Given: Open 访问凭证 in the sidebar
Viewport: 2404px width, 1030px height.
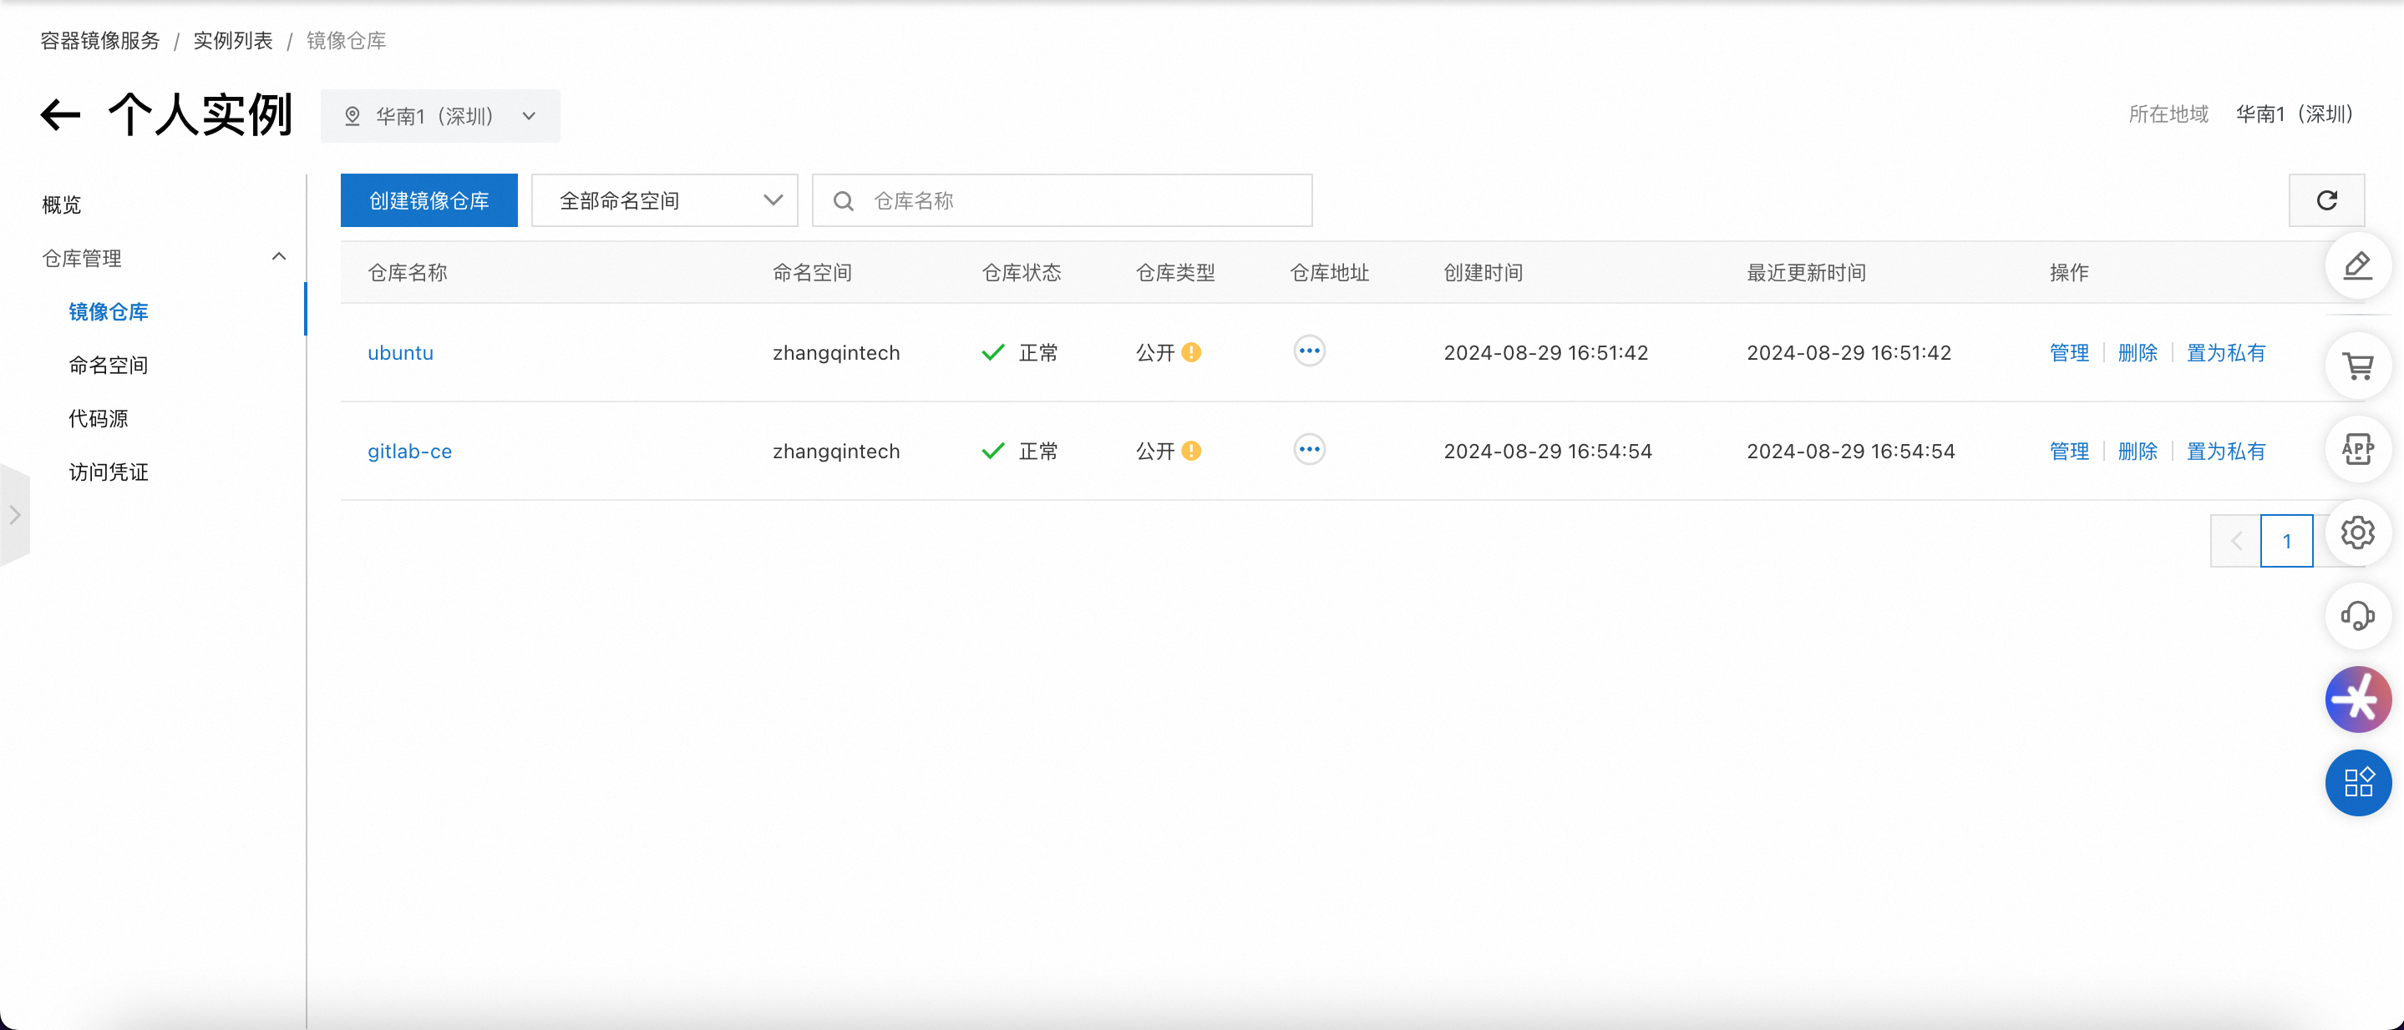Looking at the screenshot, I should 109,472.
